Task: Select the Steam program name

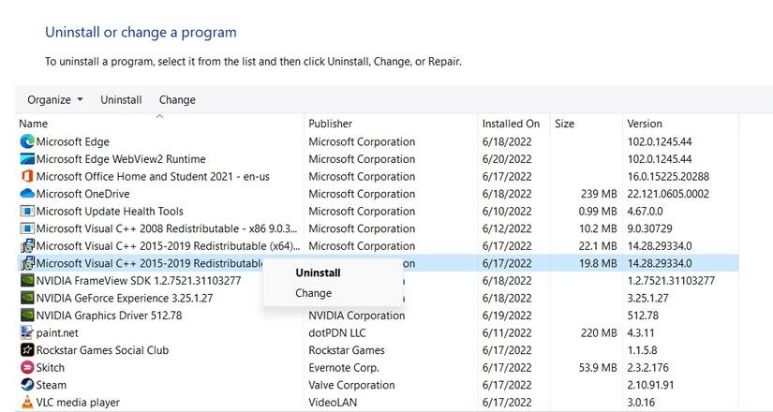Action: (52, 385)
